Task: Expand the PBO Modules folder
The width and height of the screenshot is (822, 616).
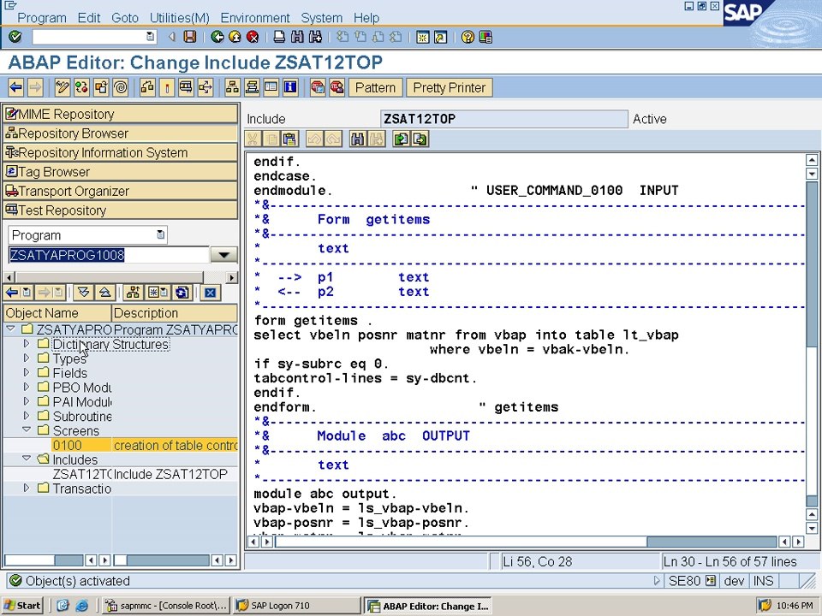Action: click(27, 387)
